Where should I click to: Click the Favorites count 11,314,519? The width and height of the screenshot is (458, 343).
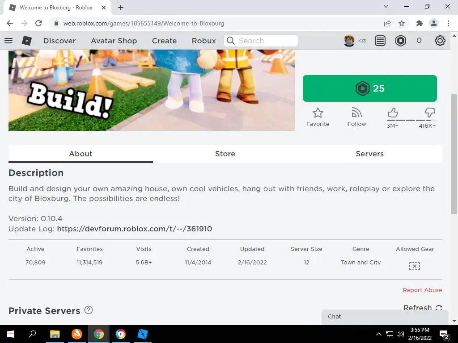click(89, 262)
